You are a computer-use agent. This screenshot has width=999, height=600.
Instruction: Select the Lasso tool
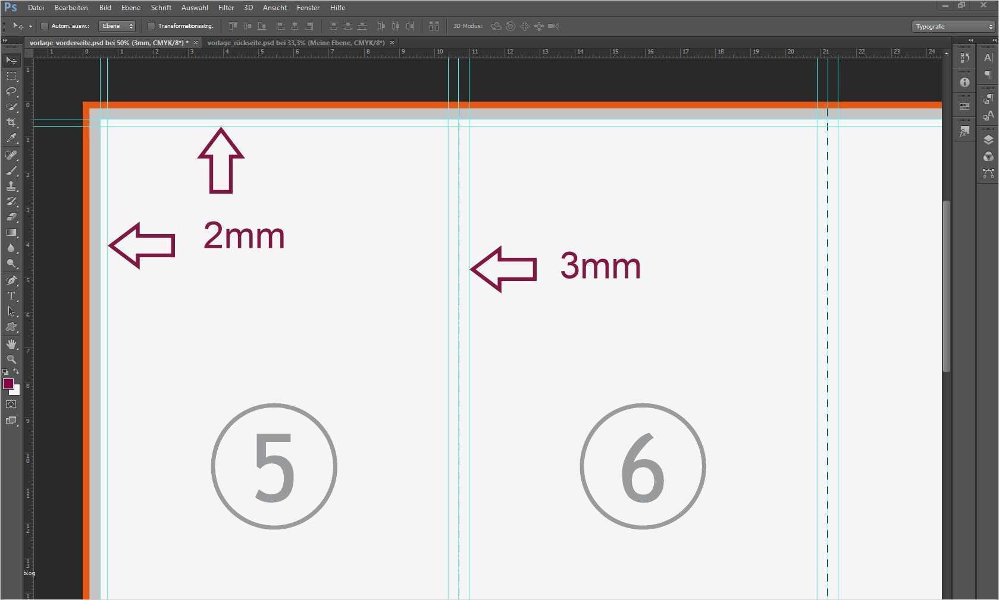[11, 91]
